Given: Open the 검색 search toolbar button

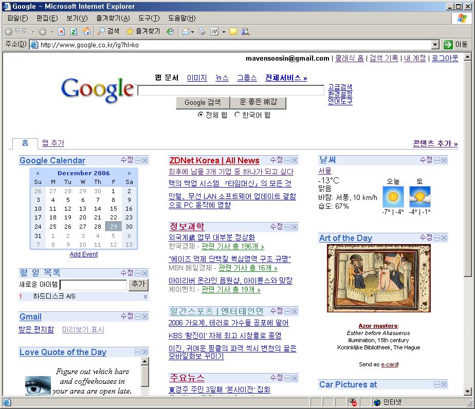Looking at the screenshot, I should click(x=108, y=31).
